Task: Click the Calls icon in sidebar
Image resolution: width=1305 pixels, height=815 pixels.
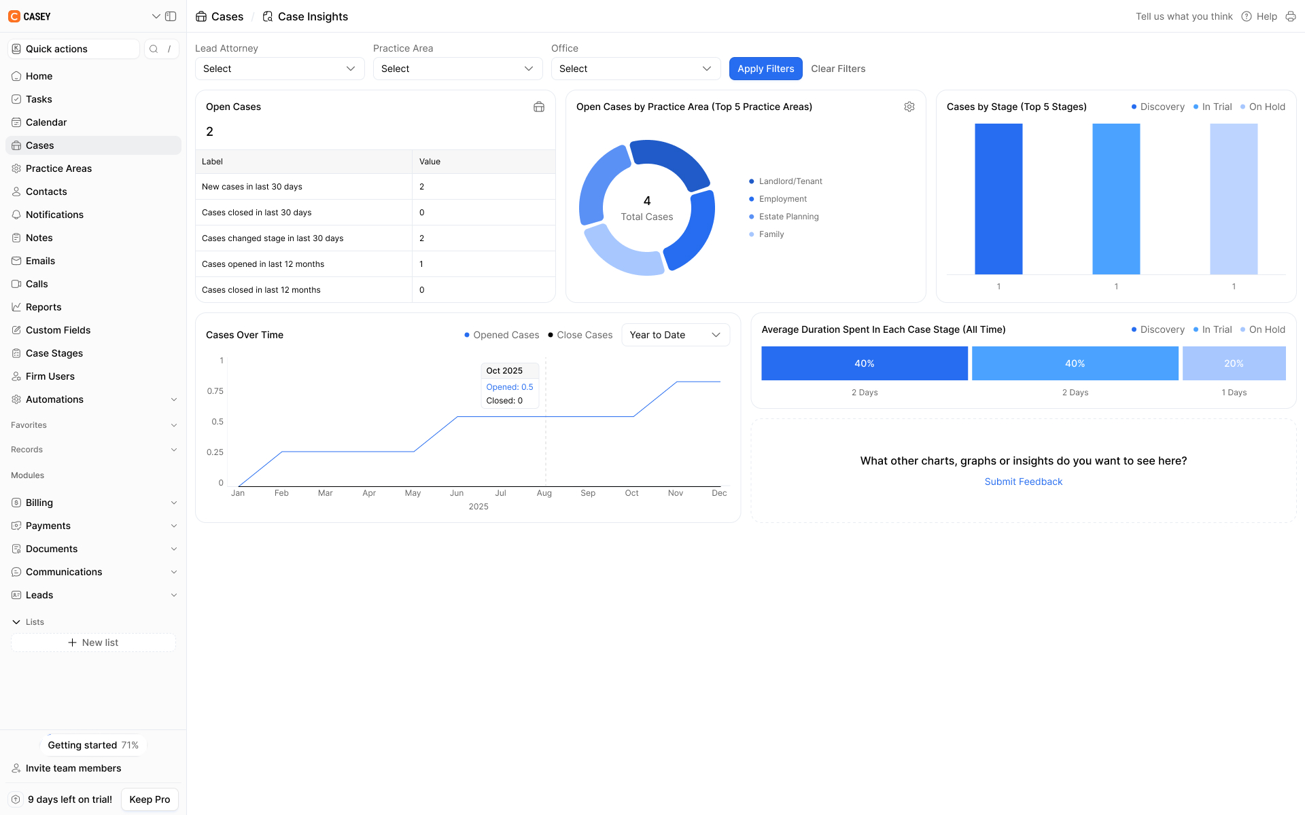Action: 16,284
